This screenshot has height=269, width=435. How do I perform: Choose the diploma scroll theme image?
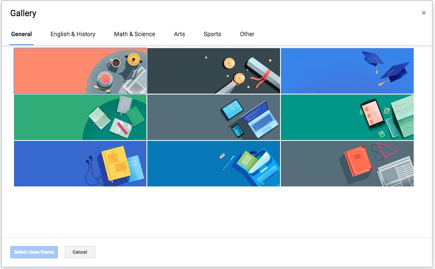point(213,71)
